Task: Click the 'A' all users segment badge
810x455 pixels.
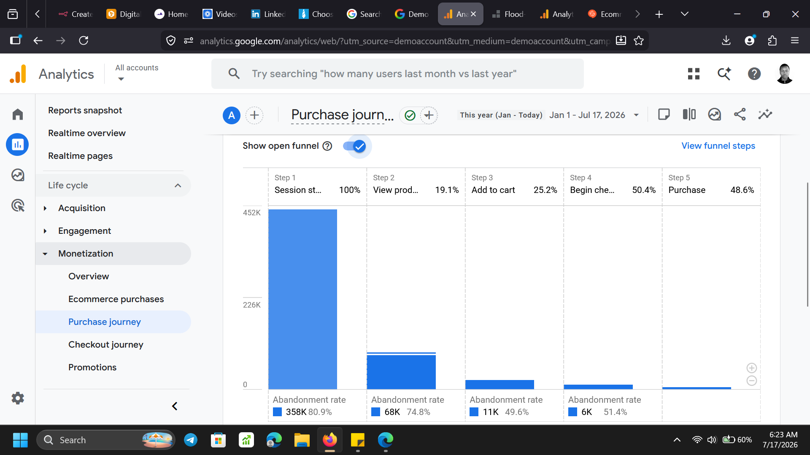Action: tap(232, 115)
